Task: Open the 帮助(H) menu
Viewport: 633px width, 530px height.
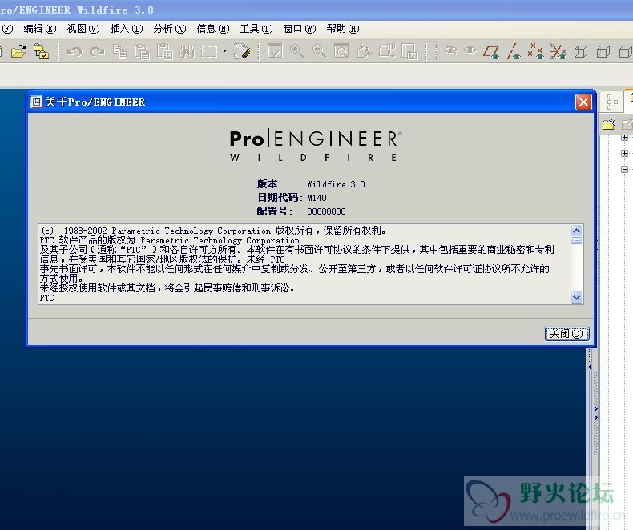Action: (x=343, y=29)
